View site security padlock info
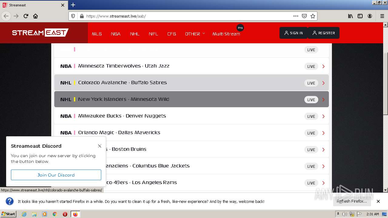The height and width of the screenshot is (218, 388). coord(81,16)
